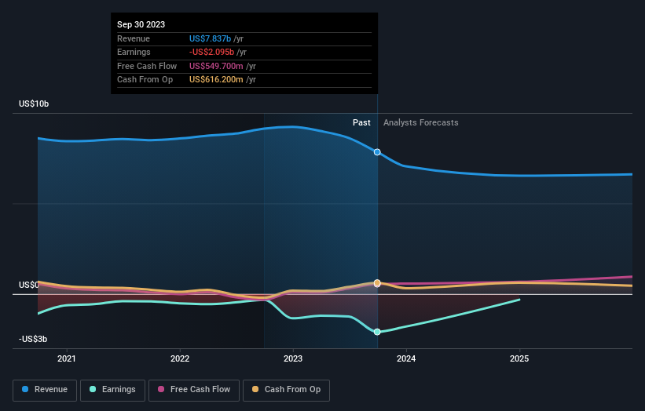
Task: Select the Cash From Op data point marker
Action: [x=377, y=283]
